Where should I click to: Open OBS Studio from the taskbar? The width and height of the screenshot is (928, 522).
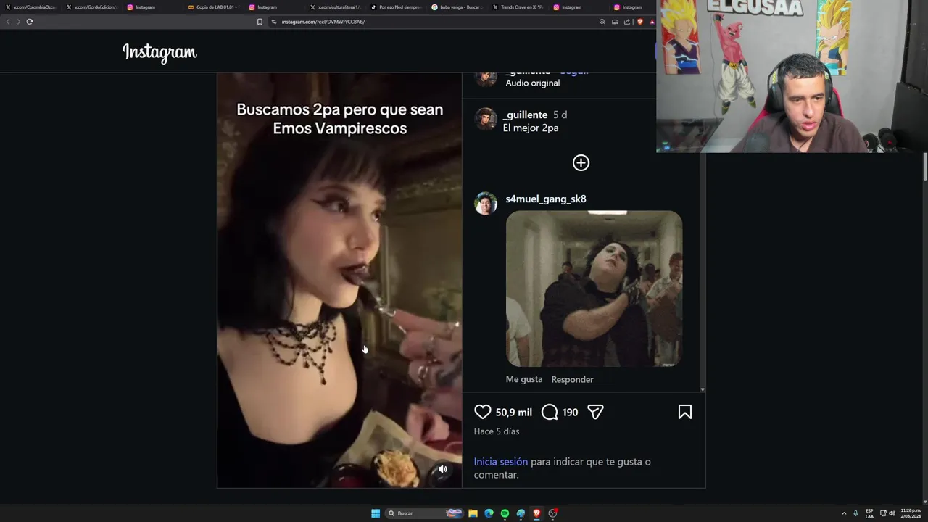[x=552, y=513]
